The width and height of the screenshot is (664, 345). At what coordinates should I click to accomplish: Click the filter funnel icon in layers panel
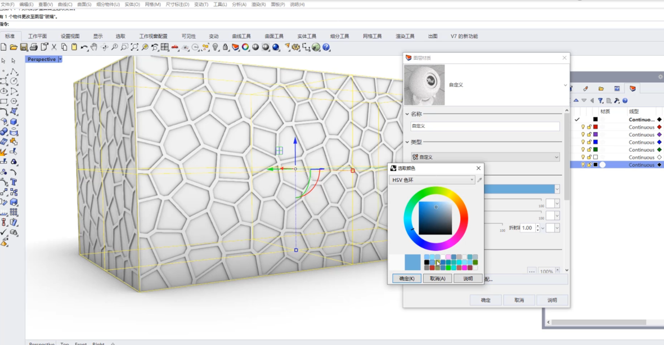[600, 101]
